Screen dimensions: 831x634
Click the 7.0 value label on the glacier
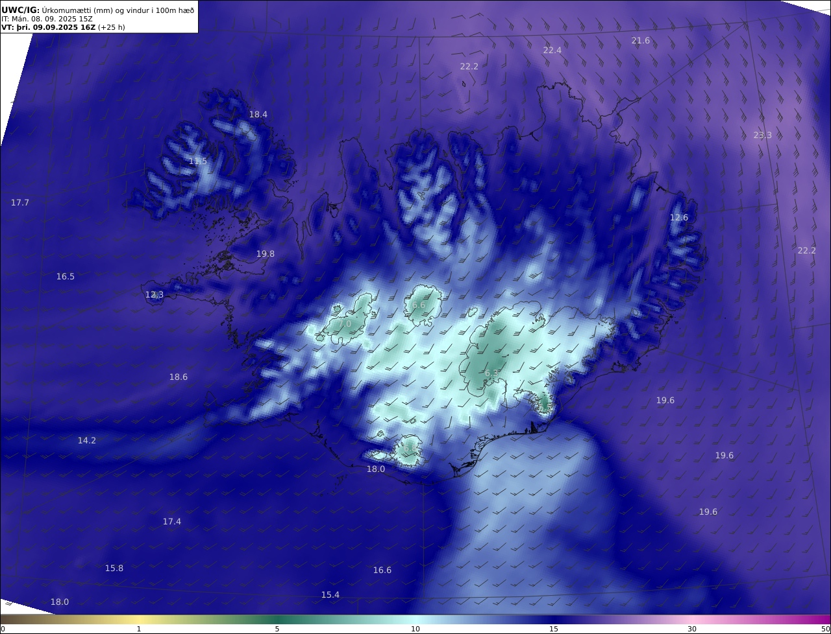tap(345, 323)
